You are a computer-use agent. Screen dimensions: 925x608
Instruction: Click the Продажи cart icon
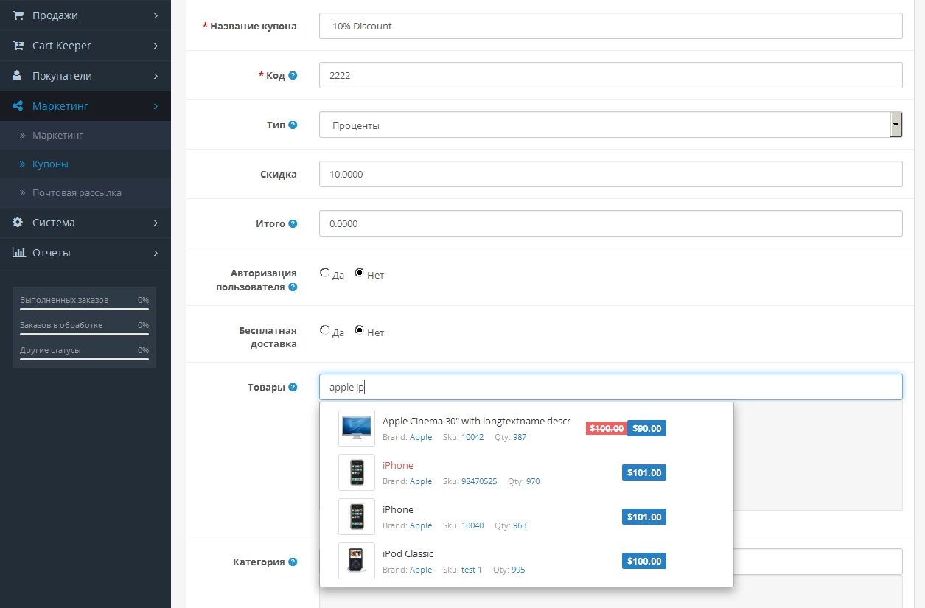18,15
